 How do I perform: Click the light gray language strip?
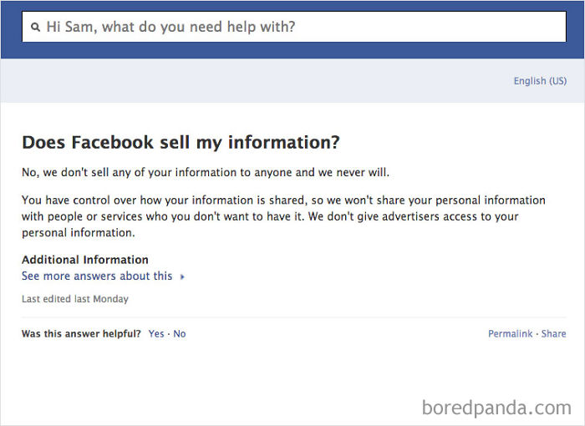251,81
